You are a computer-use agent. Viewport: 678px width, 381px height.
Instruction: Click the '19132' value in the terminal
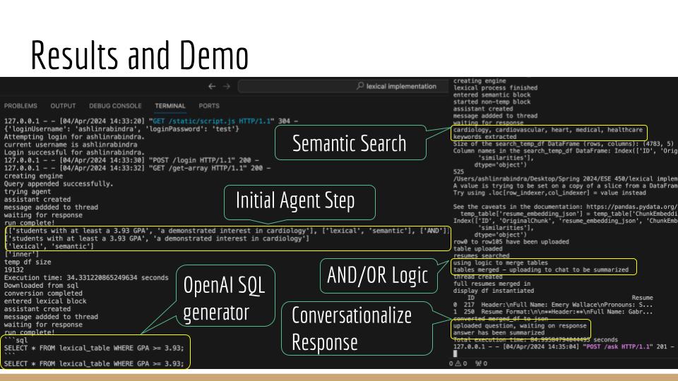click(x=13, y=270)
